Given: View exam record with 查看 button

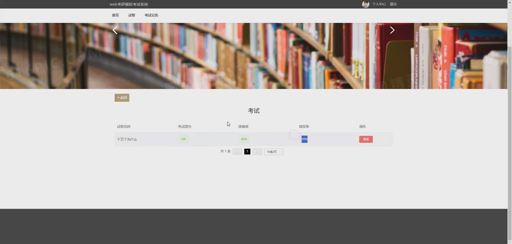Looking at the screenshot, I should [366, 139].
